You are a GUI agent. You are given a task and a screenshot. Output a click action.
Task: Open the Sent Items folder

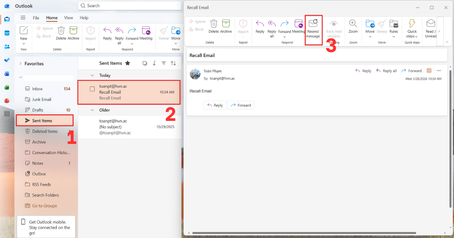tap(45, 121)
